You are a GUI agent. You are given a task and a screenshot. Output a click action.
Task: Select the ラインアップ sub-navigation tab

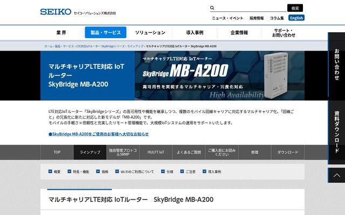pos(90,152)
